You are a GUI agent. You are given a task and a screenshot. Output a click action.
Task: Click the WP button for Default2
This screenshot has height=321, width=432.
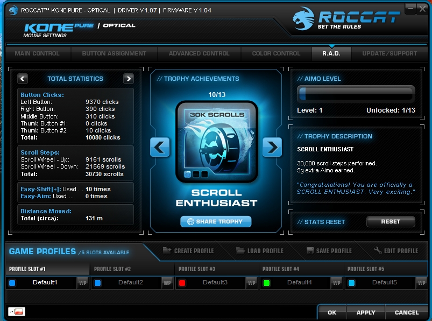(x=167, y=283)
